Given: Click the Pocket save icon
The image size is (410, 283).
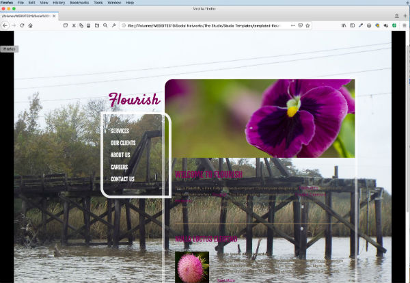Looking at the screenshot, I should pos(300,25).
